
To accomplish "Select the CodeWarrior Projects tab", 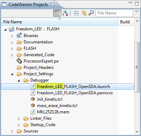I will point(28,5).
